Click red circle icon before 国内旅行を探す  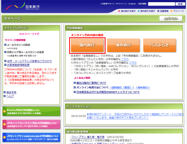119,11
